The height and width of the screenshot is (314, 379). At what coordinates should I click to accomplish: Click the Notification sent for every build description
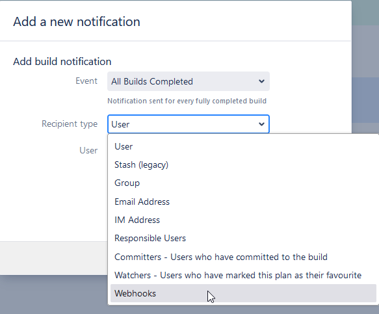click(187, 101)
